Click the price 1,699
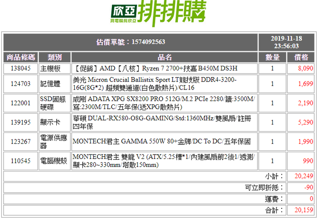Screen dimensions: 317x218 [301, 84]
